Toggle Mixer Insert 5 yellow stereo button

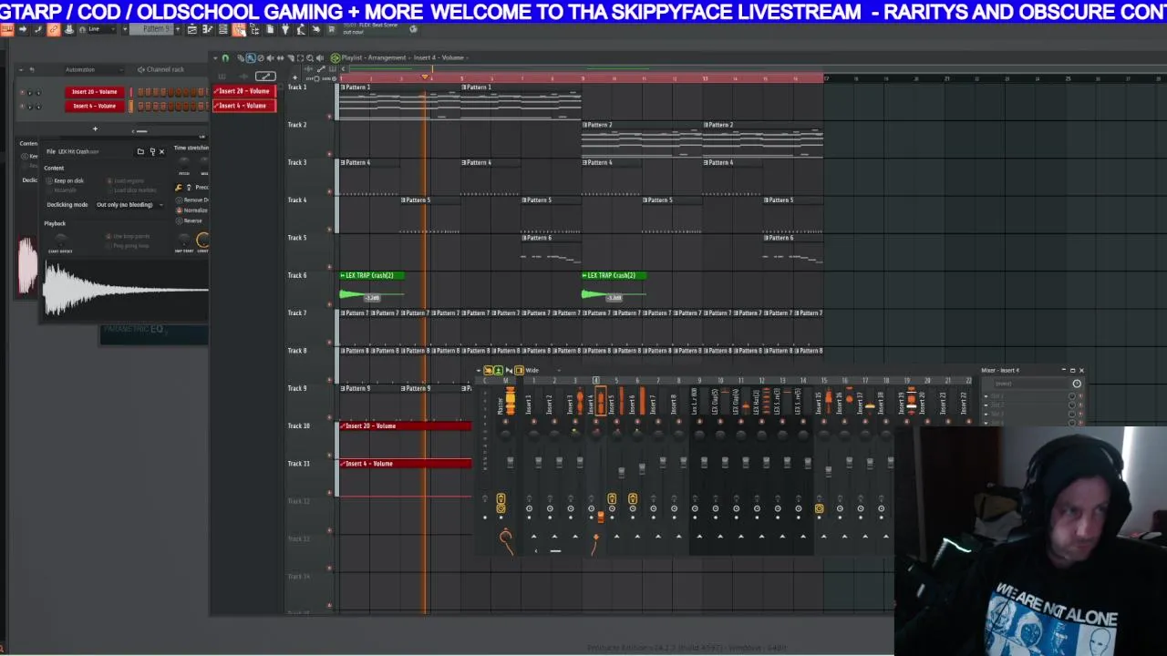(612, 498)
